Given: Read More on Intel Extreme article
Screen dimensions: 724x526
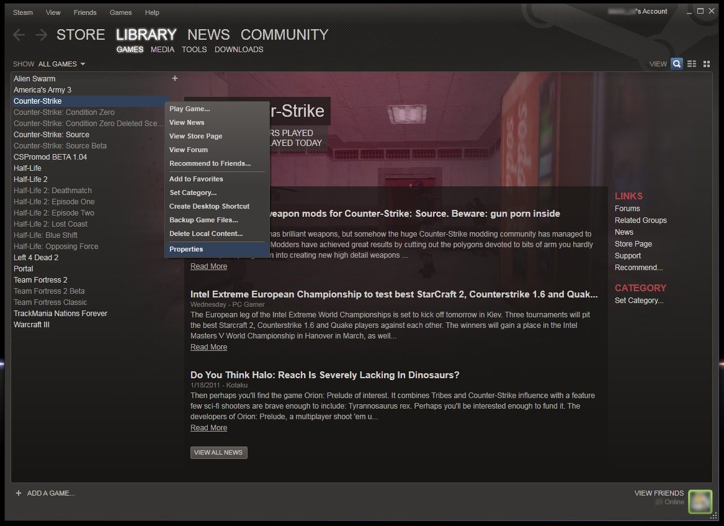Looking at the screenshot, I should tap(208, 347).
